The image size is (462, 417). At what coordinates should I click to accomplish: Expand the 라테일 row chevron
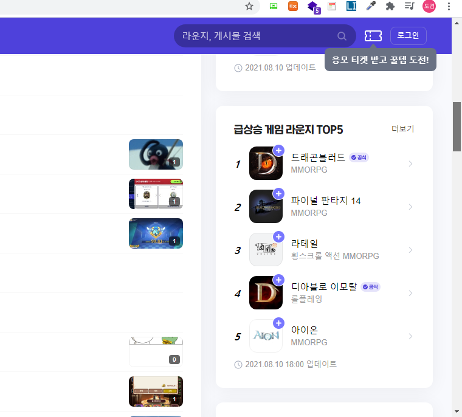(410, 250)
